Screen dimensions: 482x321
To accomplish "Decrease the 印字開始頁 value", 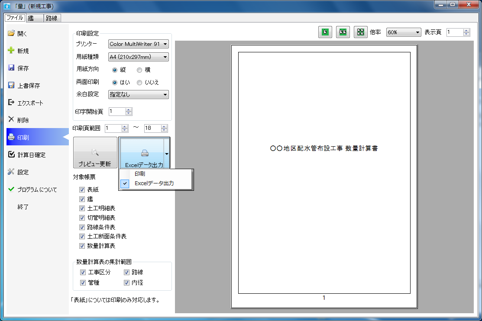I will coord(129,113).
